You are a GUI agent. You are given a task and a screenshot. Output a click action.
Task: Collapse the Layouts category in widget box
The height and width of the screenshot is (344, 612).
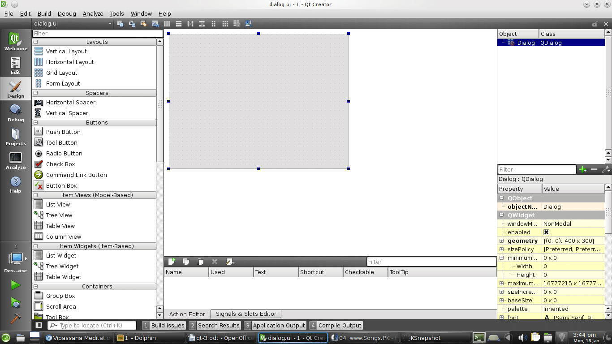click(36, 42)
